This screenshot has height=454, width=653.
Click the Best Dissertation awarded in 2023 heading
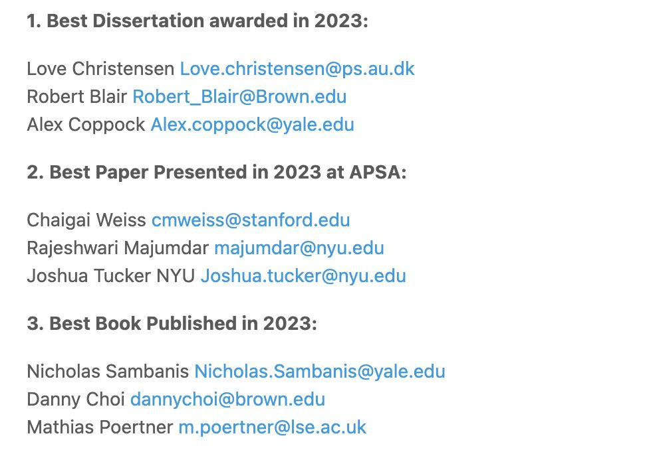coord(197,21)
